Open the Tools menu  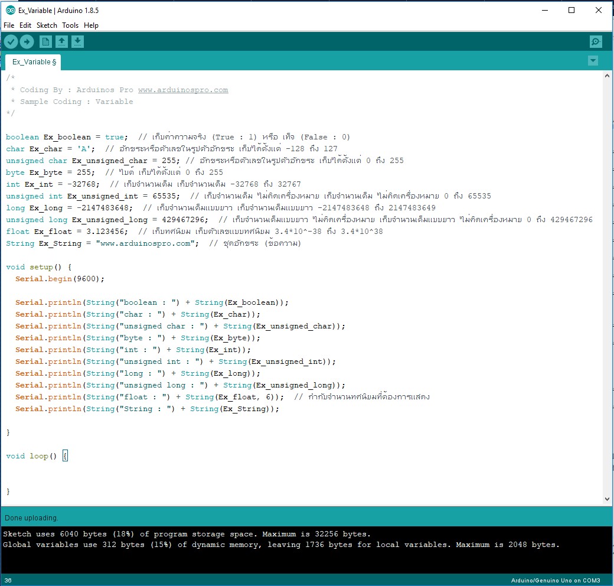point(70,25)
